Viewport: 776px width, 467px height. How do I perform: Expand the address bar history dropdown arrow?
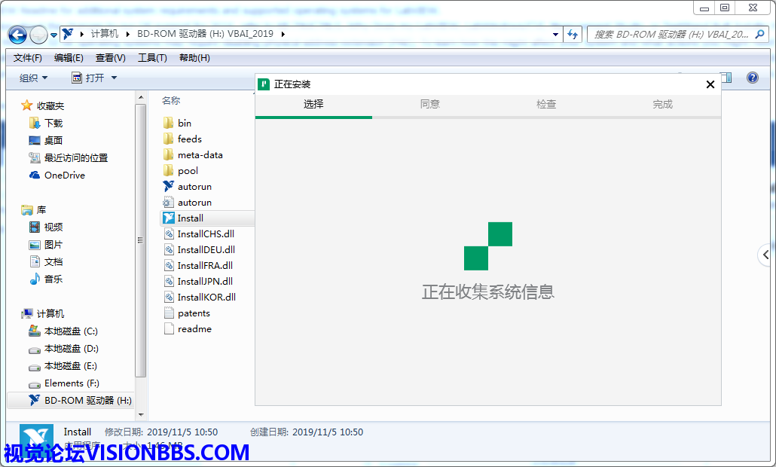pyautogui.click(x=555, y=35)
